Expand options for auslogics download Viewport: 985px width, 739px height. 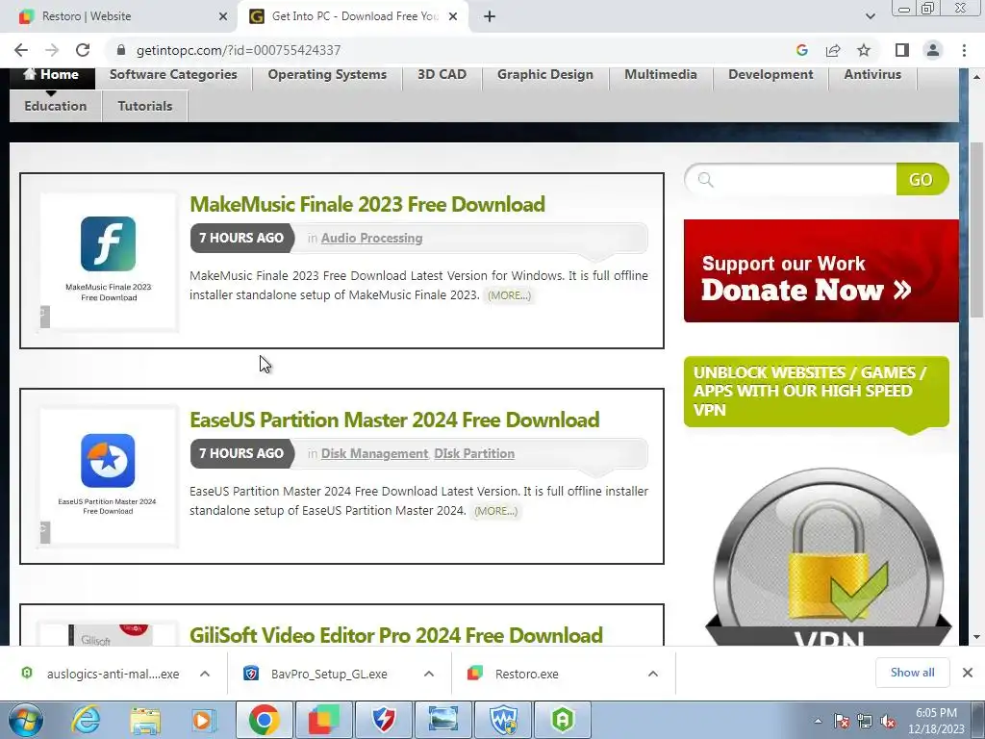(x=205, y=674)
